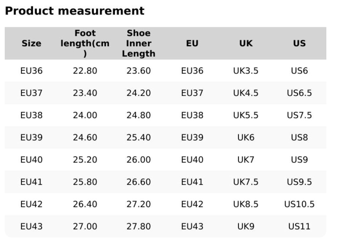337x244 pixels.
Task: Click the Size column header
Action: (x=31, y=43)
